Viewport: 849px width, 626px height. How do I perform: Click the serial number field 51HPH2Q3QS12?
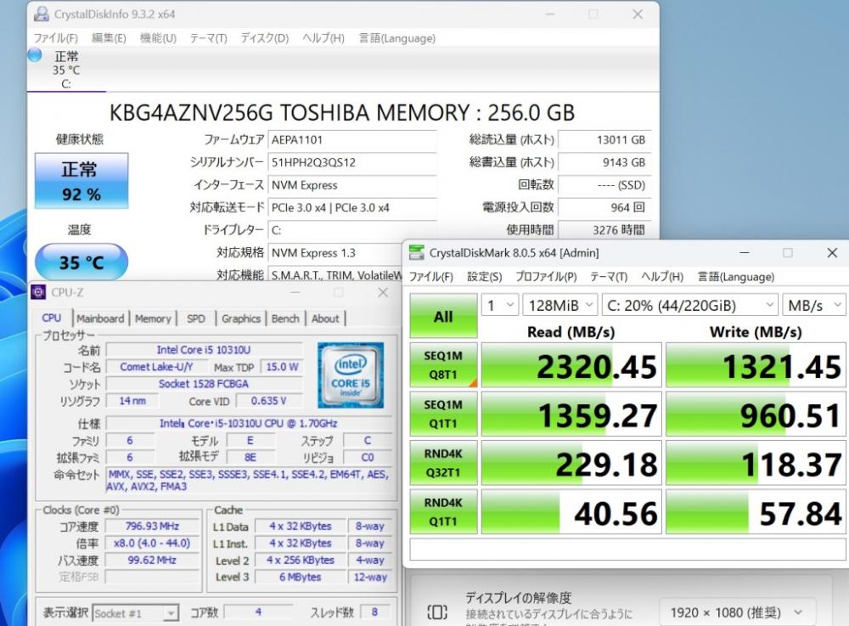click(x=352, y=162)
